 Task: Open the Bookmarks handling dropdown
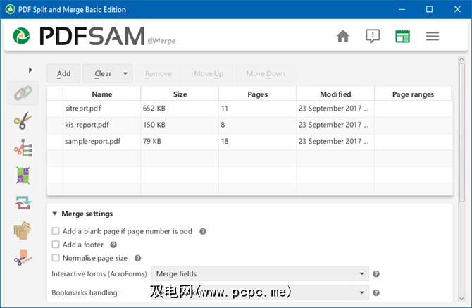tap(260, 292)
